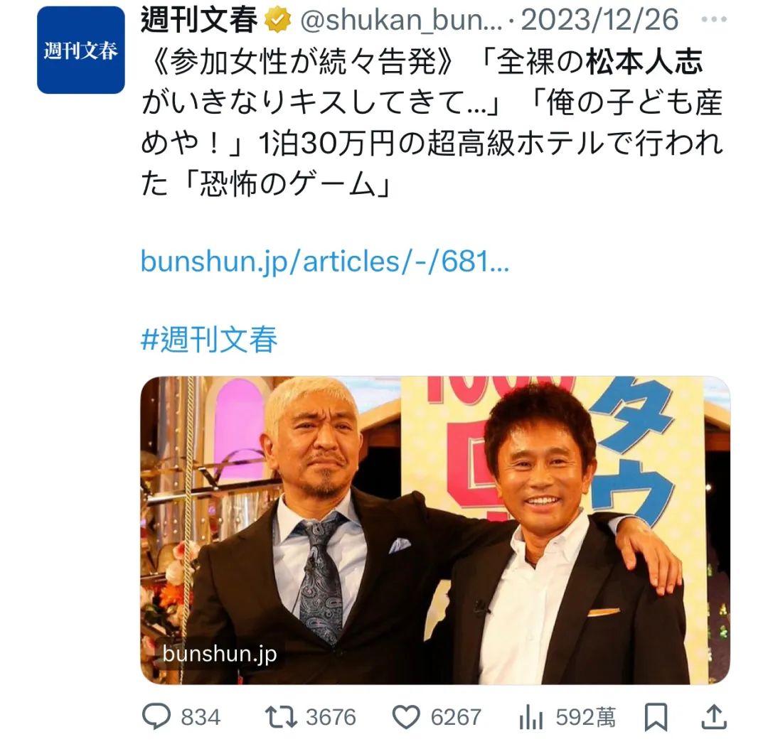Viewport: 768px width, 744px height.
Task: Like the tweet with heart icon
Action: (x=406, y=717)
